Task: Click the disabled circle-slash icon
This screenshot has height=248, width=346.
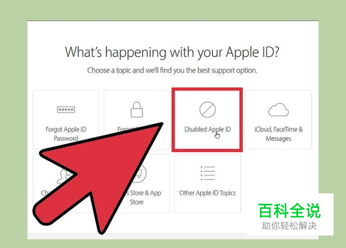Action: click(x=207, y=109)
